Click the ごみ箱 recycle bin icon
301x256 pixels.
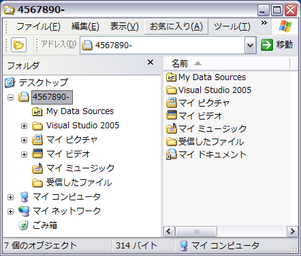[23, 225]
